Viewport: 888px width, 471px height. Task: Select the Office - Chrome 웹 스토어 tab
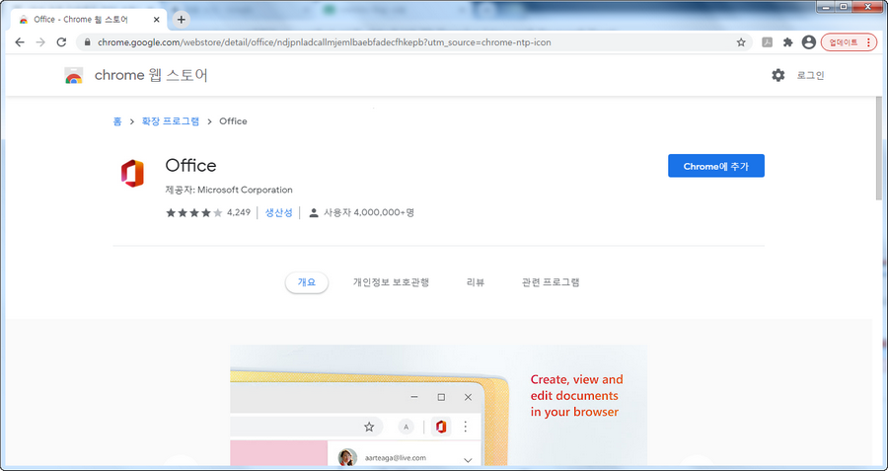click(90, 20)
